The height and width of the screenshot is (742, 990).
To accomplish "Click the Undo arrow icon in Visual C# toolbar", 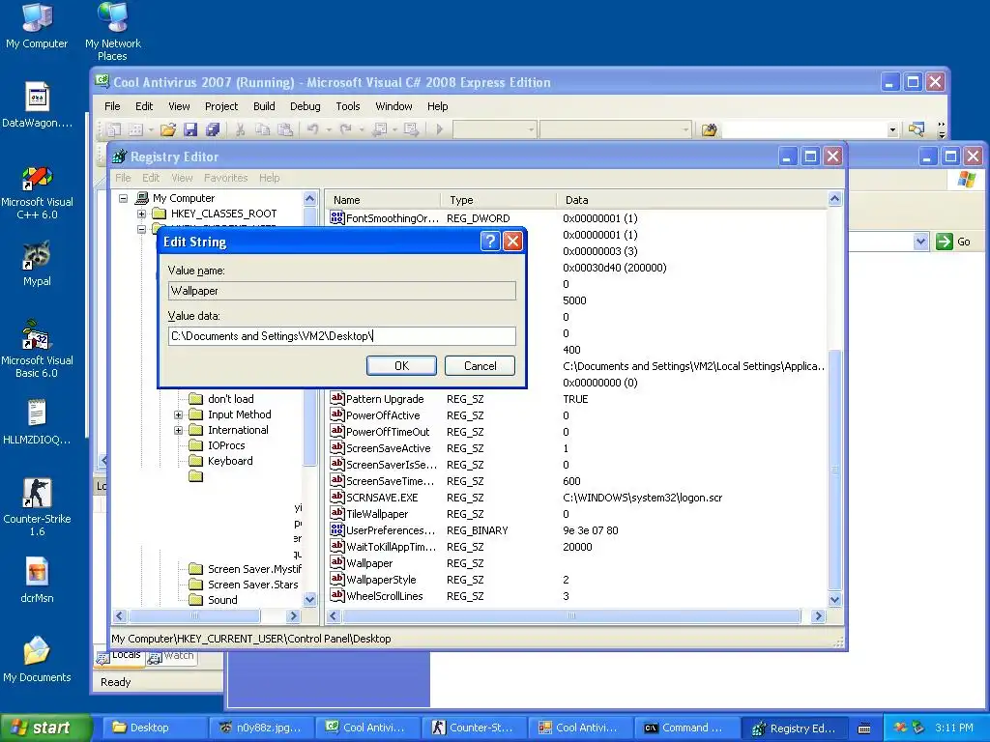I will (x=312, y=130).
